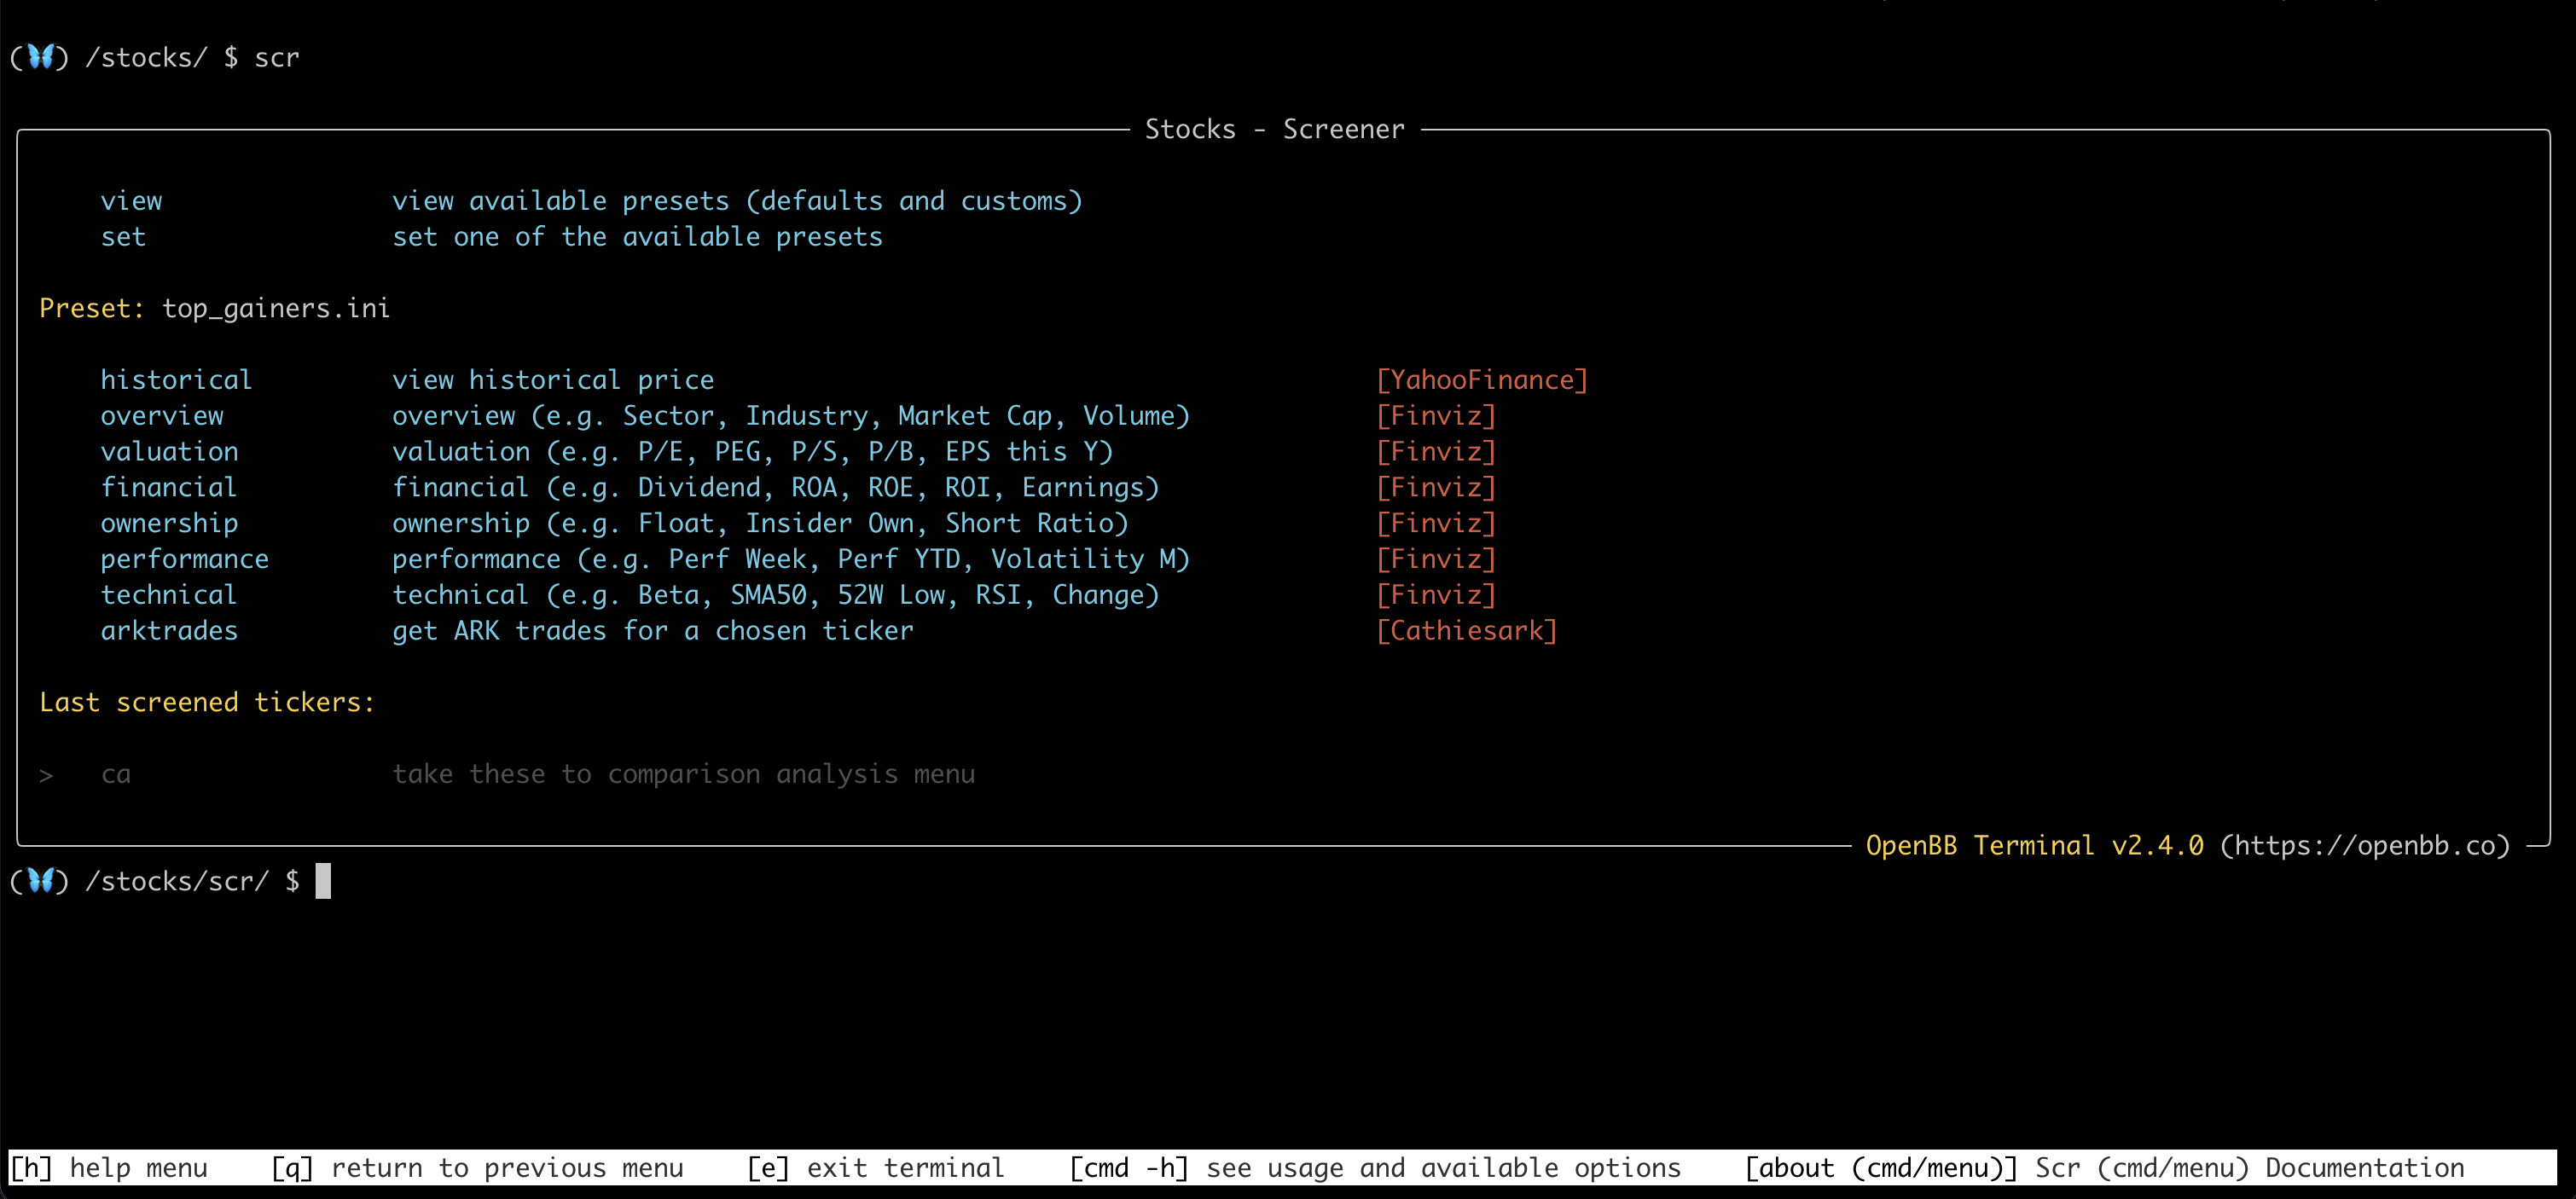Click 'take these to comparison analysis menu'
The width and height of the screenshot is (2576, 1199).
coord(683,774)
